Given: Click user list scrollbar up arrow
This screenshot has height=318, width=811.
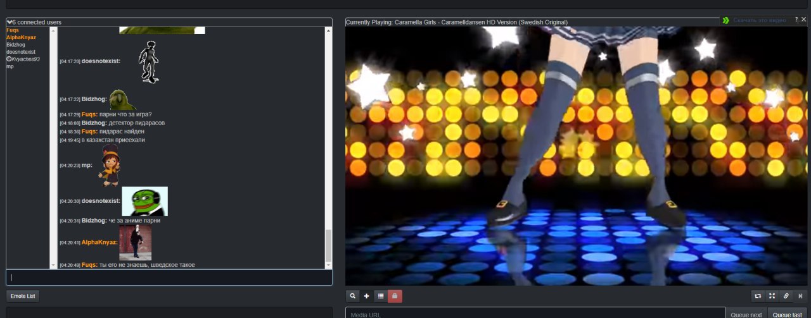Looking at the screenshot, I should pos(54,30).
